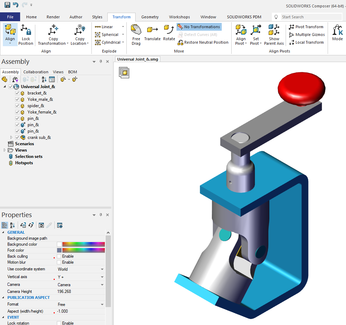Choose the Rotate tool

[169, 32]
